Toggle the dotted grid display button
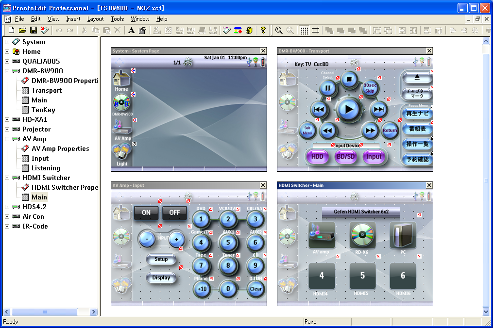The width and height of the screenshot is (493, 328). pos(304,31)
